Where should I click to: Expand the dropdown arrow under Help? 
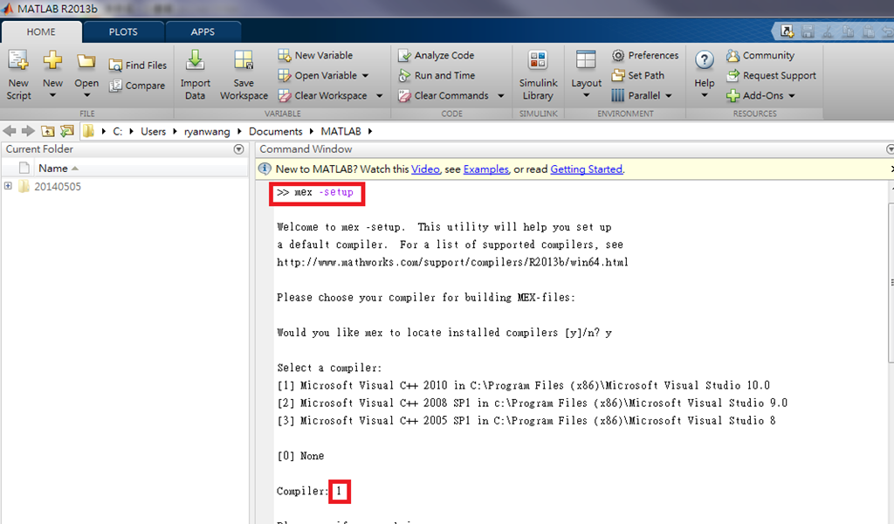click(705, 95)
